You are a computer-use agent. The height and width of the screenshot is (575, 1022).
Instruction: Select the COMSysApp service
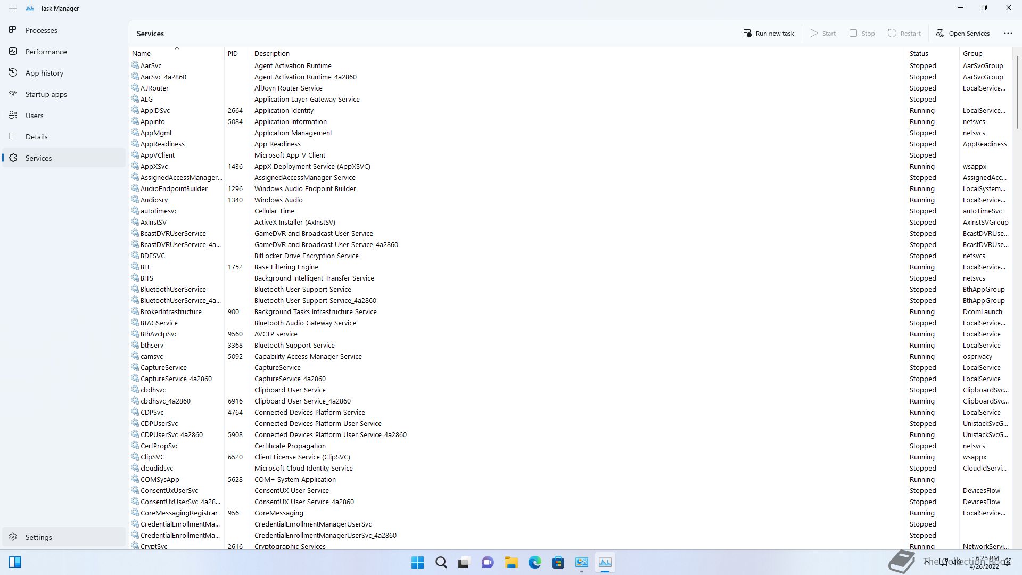(x=571, y=479)
